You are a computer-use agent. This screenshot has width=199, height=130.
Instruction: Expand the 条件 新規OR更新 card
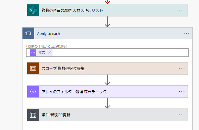107,115
